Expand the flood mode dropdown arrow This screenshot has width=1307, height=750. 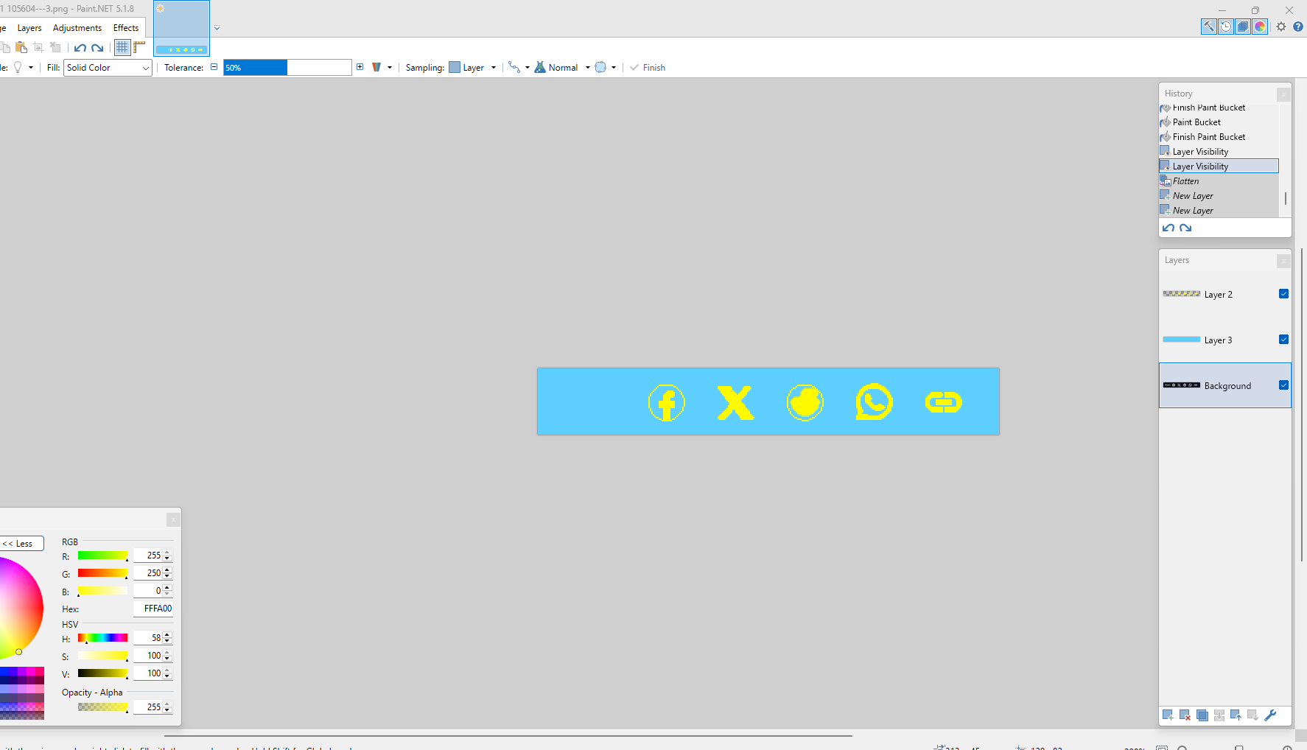[x=390, y=67]
